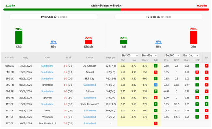The height and width of the screenshot is (129, 212).
Task: Click Sunderland link in Wrexham row
Action: click(x=90, y=117)
